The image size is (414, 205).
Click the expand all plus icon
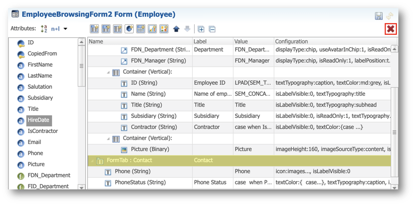pos(201,29)
